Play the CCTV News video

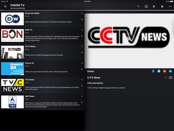tap(129, 39)
